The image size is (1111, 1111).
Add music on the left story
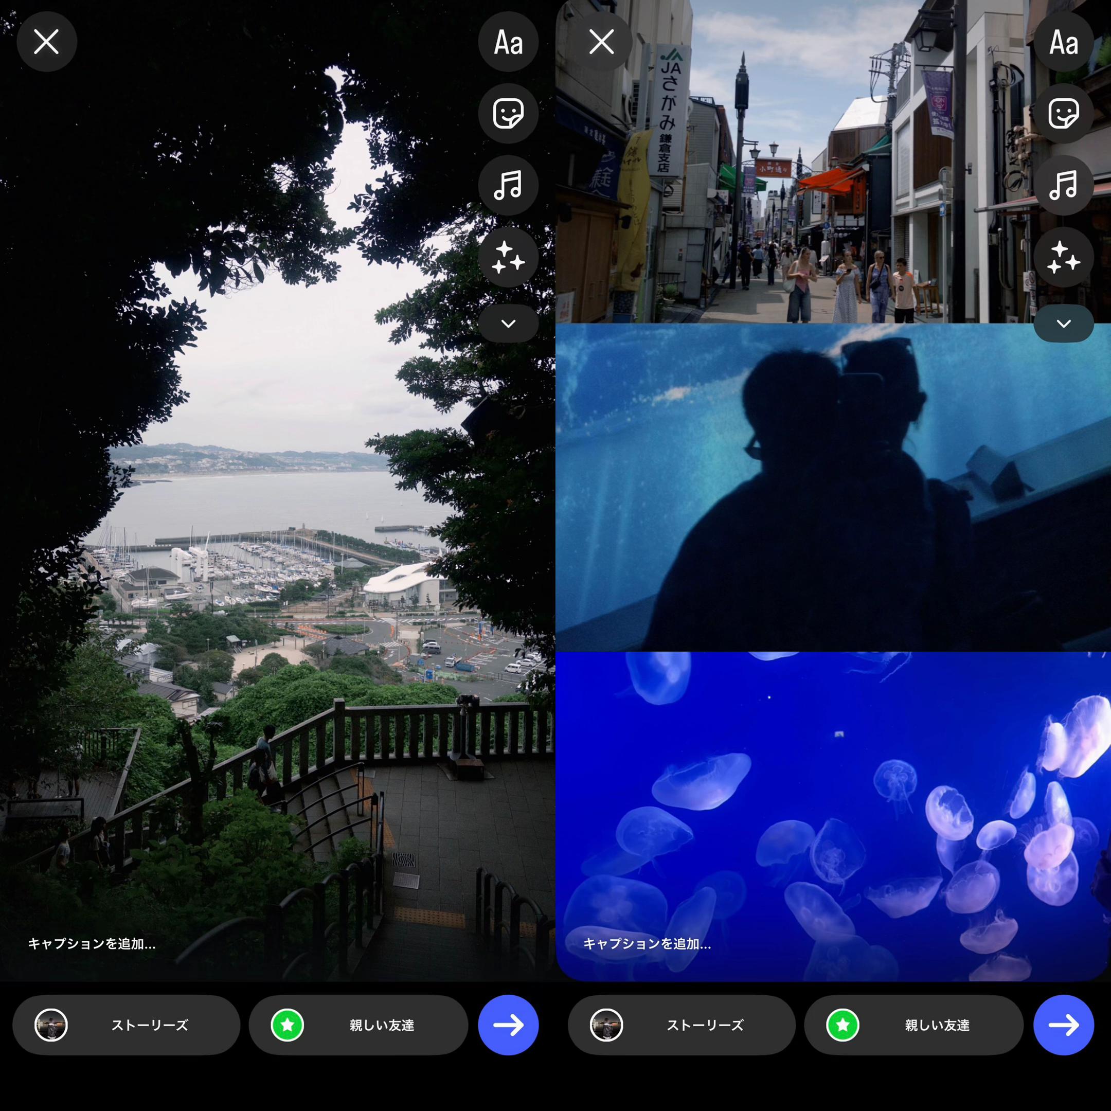[508, 185]
